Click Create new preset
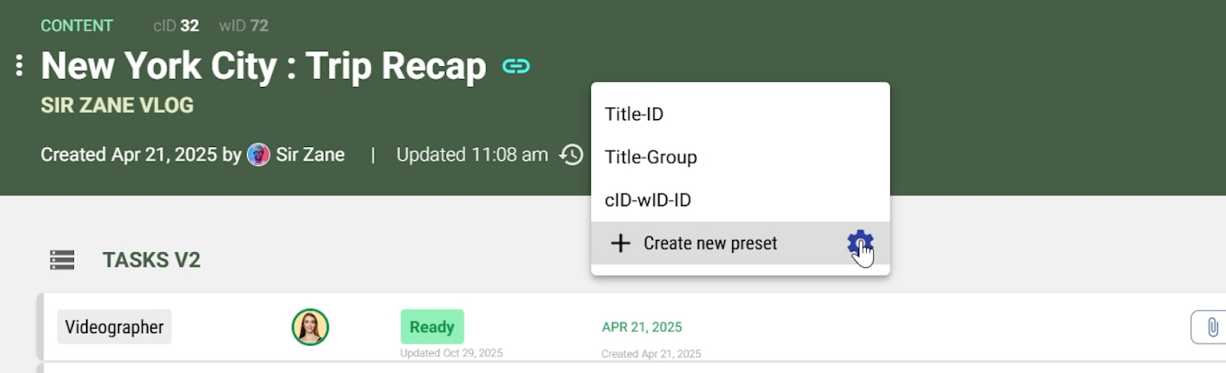Viewport: 1226px width, 373px height. (x=710, y=243)
